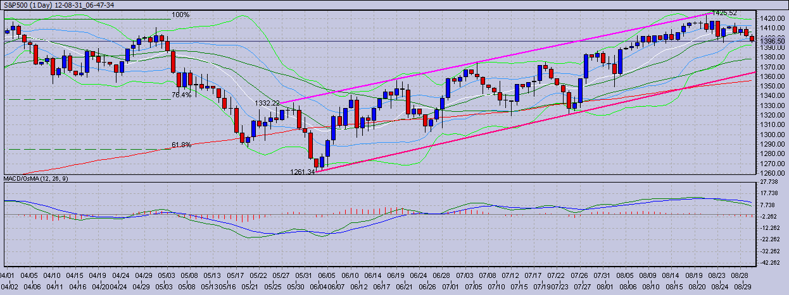789x295 pixels.
Task: Click the 08/19 date label
Action: pos(693,276)
